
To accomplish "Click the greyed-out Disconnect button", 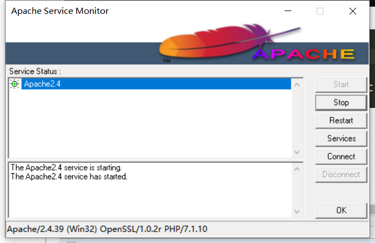I will 341,174.
